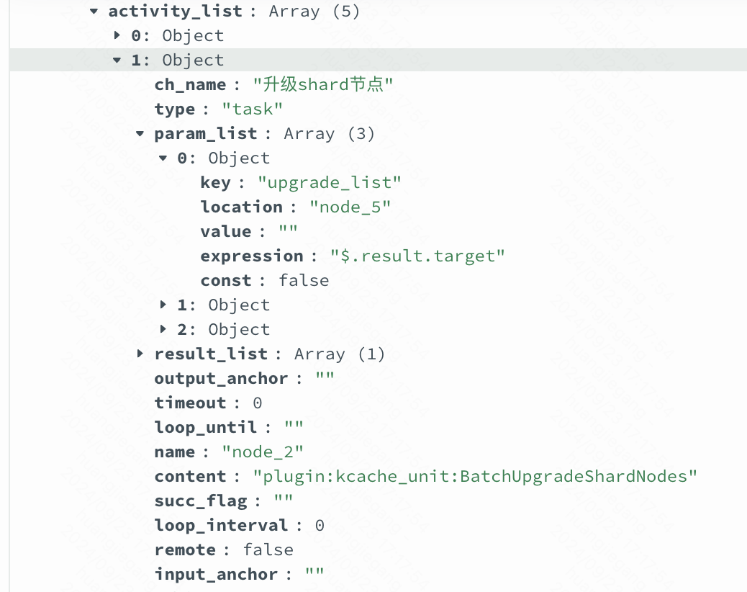747x592 pixels.
Task: Select the loop_interval key row
Action: 239,525
